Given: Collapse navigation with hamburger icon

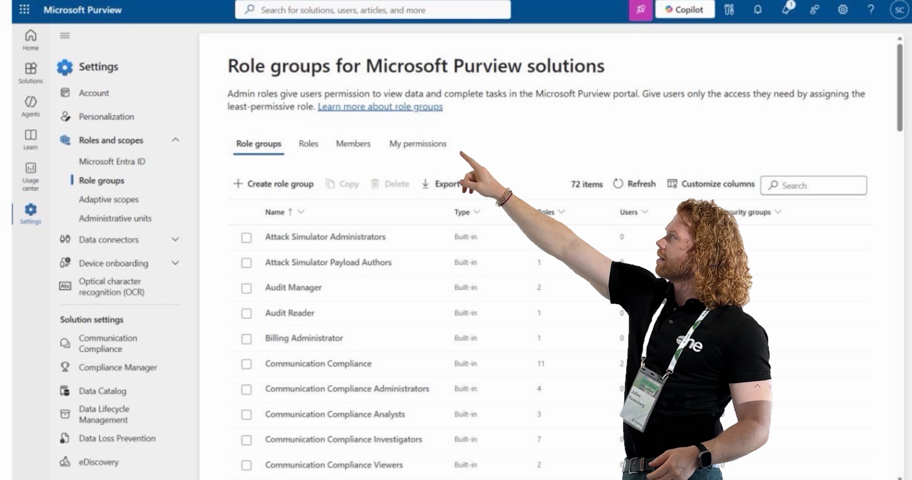Looking at the screenshot, I should point(65,36).
